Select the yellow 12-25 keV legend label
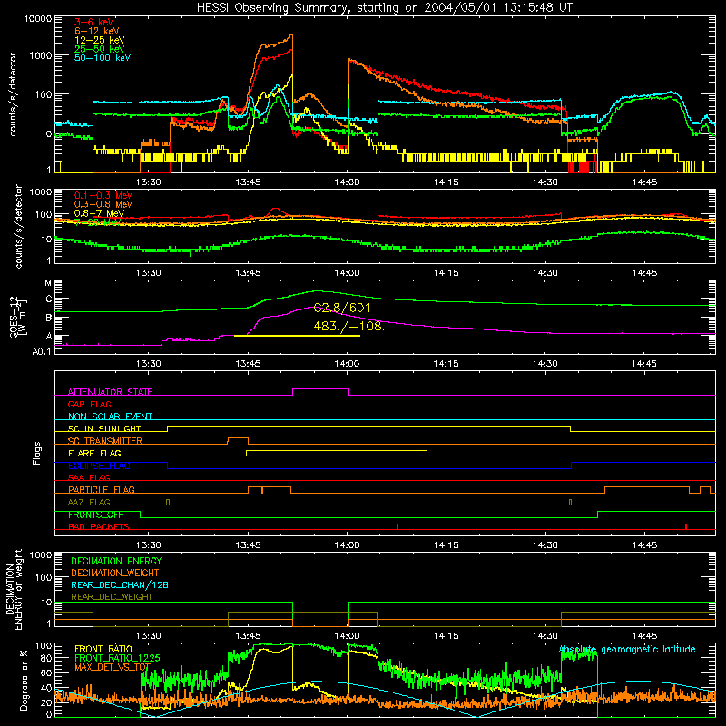This screenshot has width=726, height=726. tap(100, 40)
